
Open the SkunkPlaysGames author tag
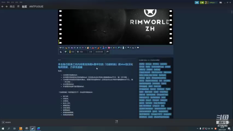161,117
